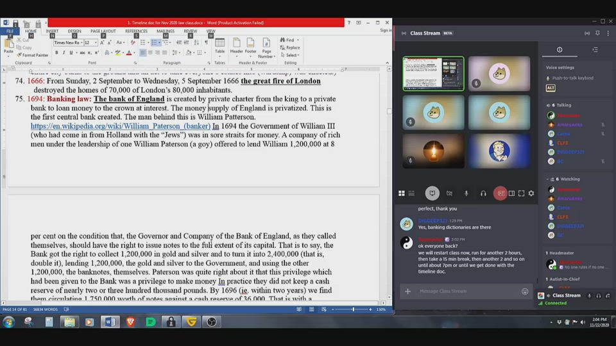
Task: Open the font size dropdown
Action: pos(96,43)
